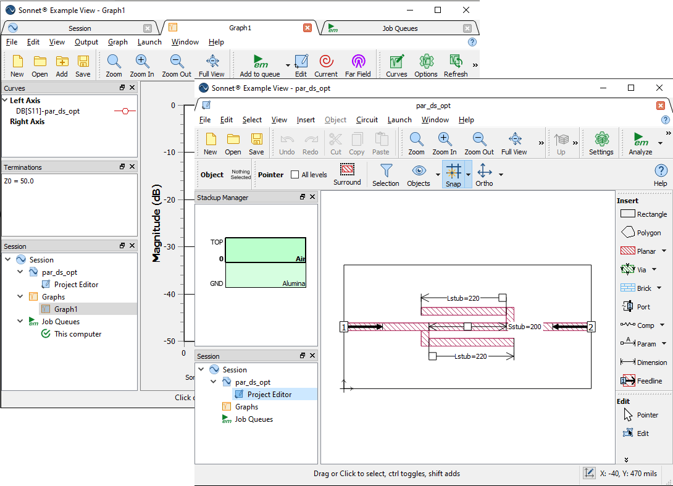
Task: Select the Pointer tool under Edit
Action: coord(640,415)
